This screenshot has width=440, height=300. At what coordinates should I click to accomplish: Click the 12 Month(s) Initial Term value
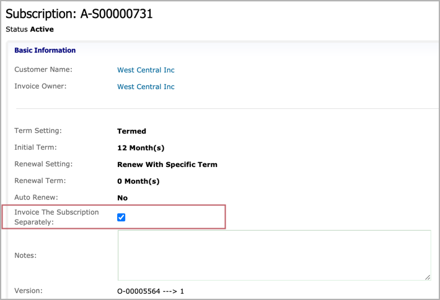coord(141,148)
